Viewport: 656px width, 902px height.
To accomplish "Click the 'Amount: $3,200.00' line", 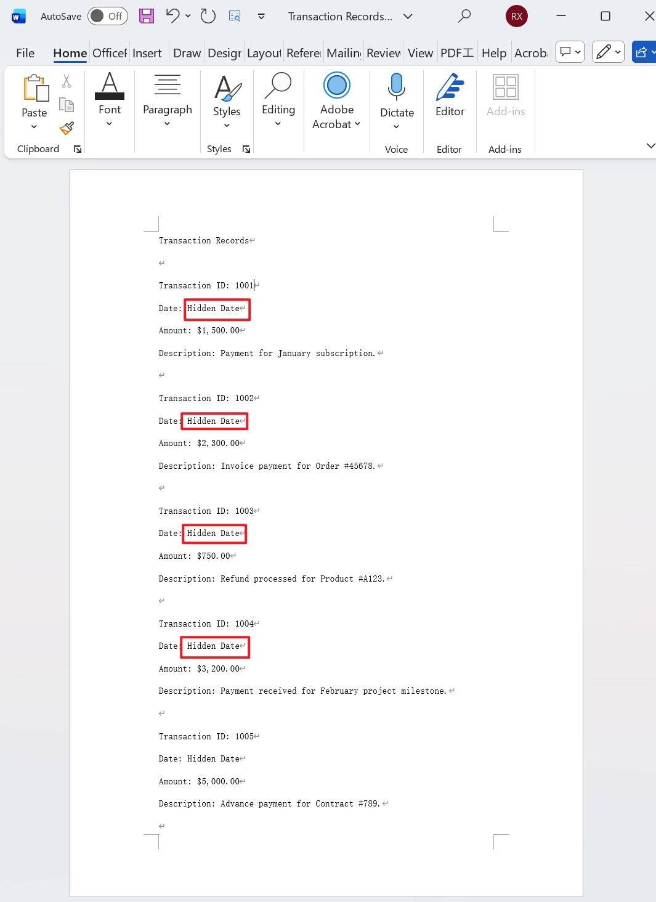I will (x=199, y=668).
